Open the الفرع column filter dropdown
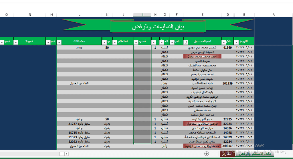This screenshot has width=293, height=159. click(172, 42)
